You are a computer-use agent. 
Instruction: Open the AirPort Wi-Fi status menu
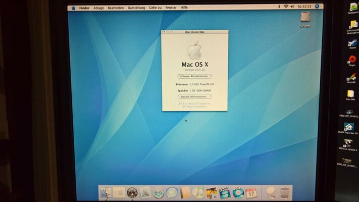coord(286,7)
